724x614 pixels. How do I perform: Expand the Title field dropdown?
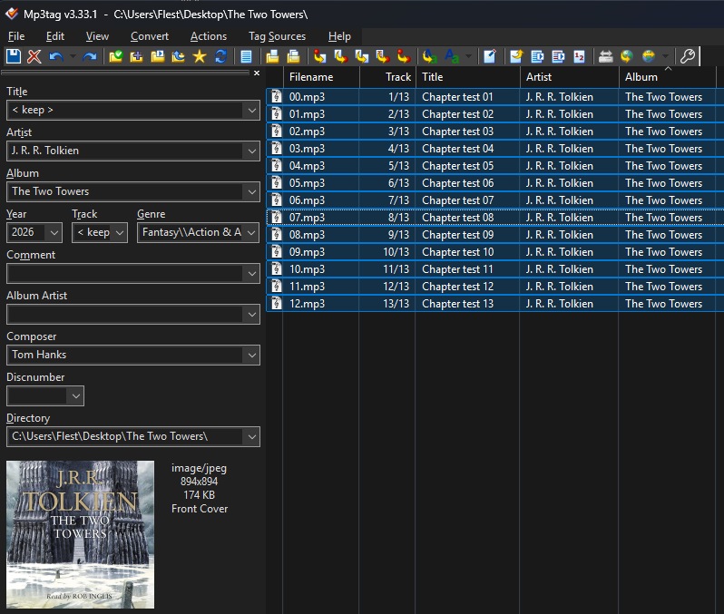[250, 110]
